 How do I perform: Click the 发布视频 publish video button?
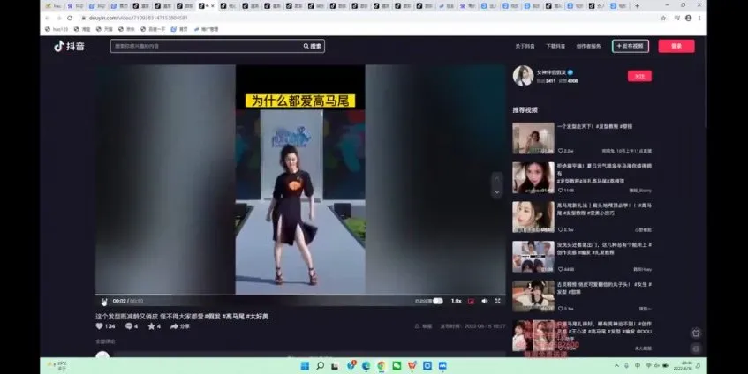pyautogui.click(x=631, y=46)
